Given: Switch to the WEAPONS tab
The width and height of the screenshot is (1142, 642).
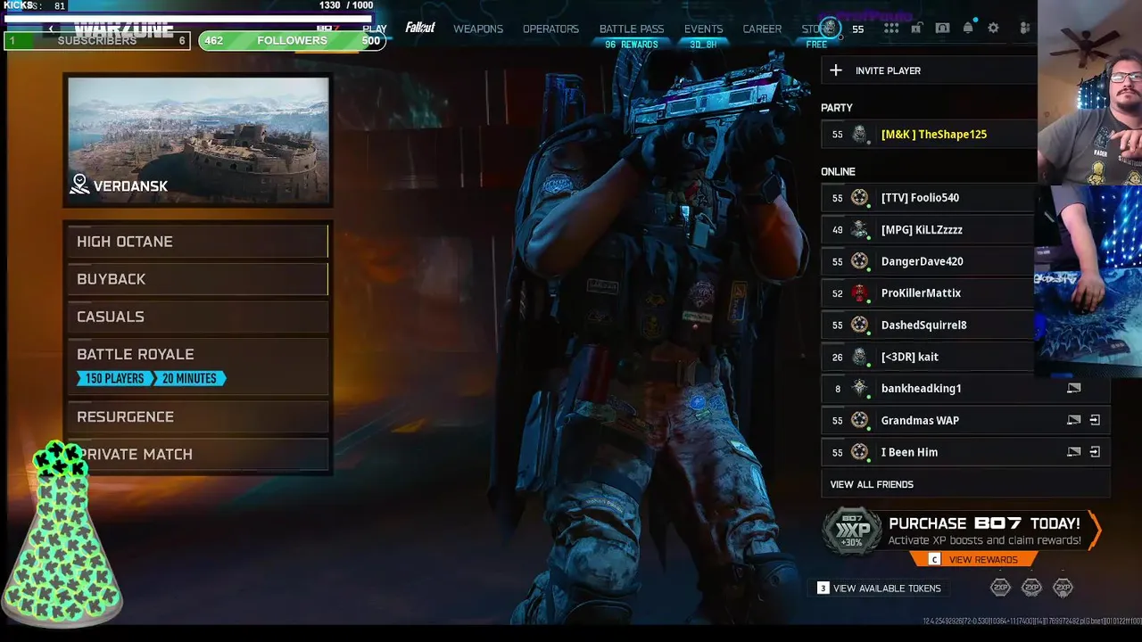Looking at the screenshot, I should 478,29.
